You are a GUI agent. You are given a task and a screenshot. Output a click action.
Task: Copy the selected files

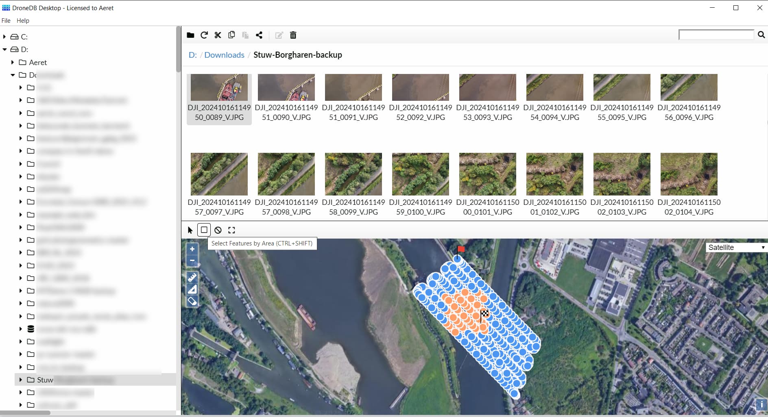tap(231, 35)
